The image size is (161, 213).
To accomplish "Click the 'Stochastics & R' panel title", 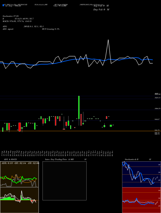I will click(132, 159).
